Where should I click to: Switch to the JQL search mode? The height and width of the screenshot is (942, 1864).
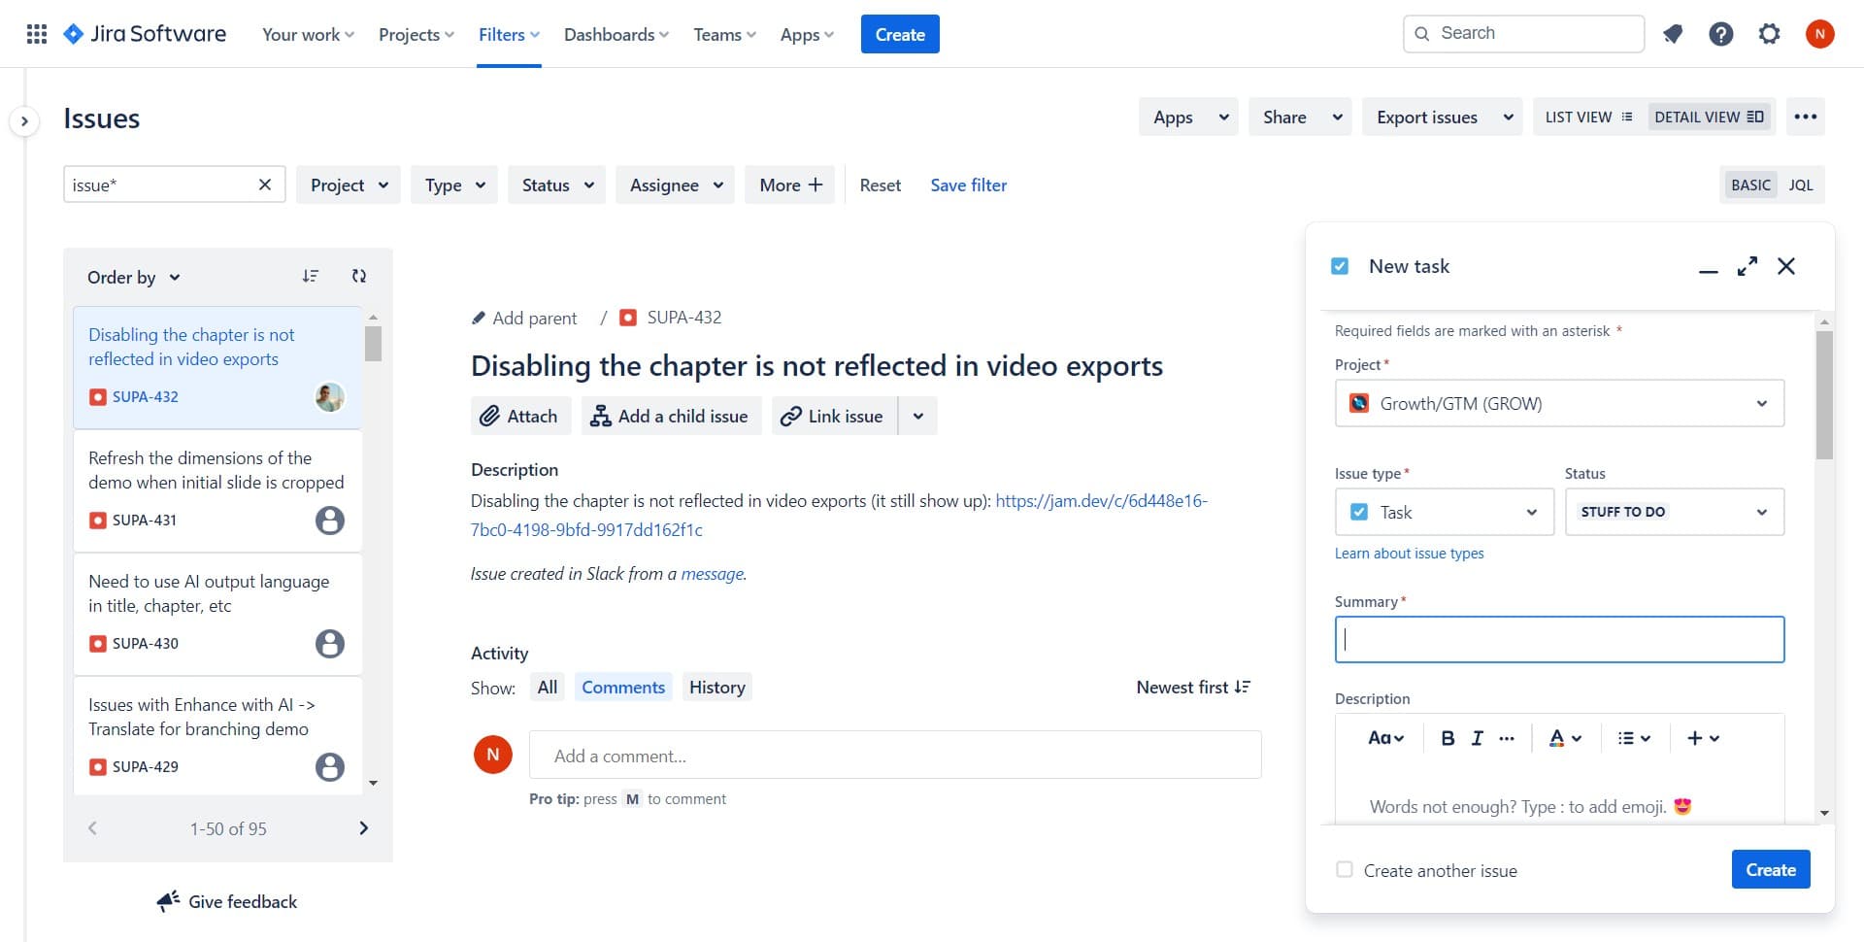click(x=1800, y=185)
